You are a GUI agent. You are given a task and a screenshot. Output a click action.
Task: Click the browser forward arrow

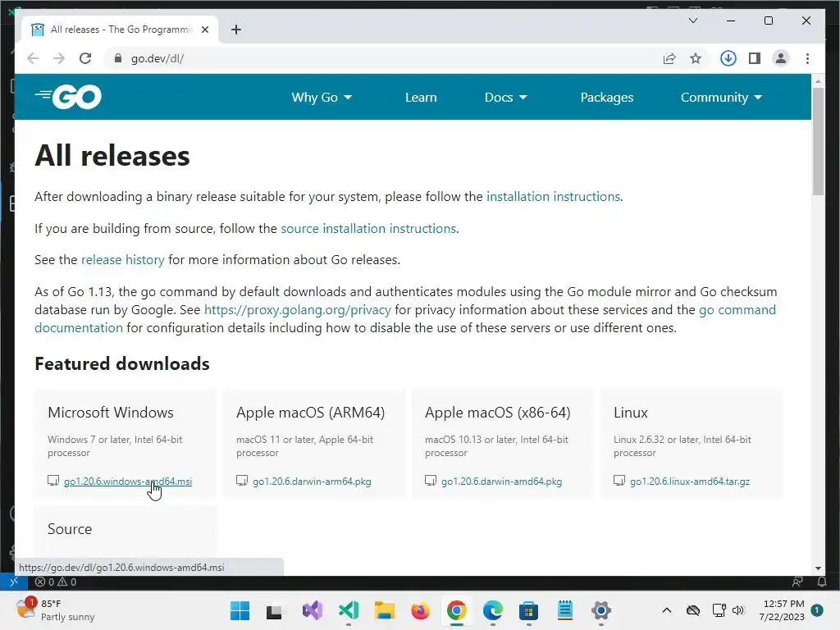click(x=59, y=58)
